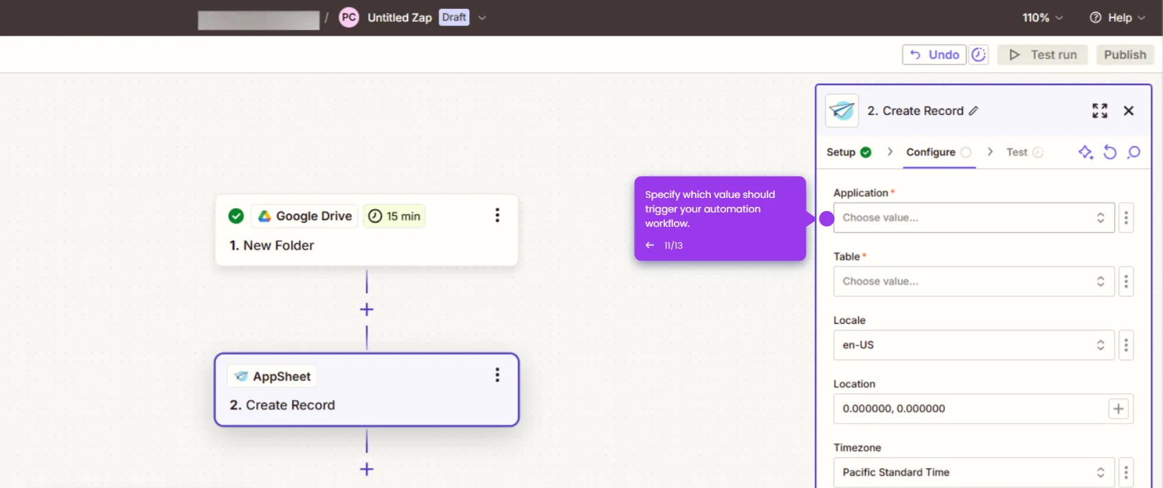Viewport: 1163px width, 488px height.
Task: Click the refresh fields icon in panel
Action: (x=1110, y=152)
